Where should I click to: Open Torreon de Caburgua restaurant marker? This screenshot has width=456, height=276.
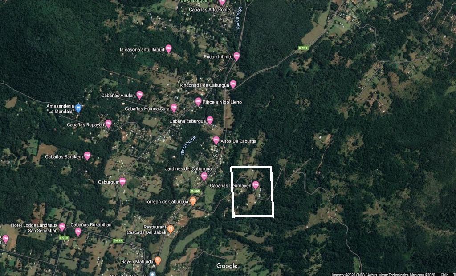click(193, 201)
